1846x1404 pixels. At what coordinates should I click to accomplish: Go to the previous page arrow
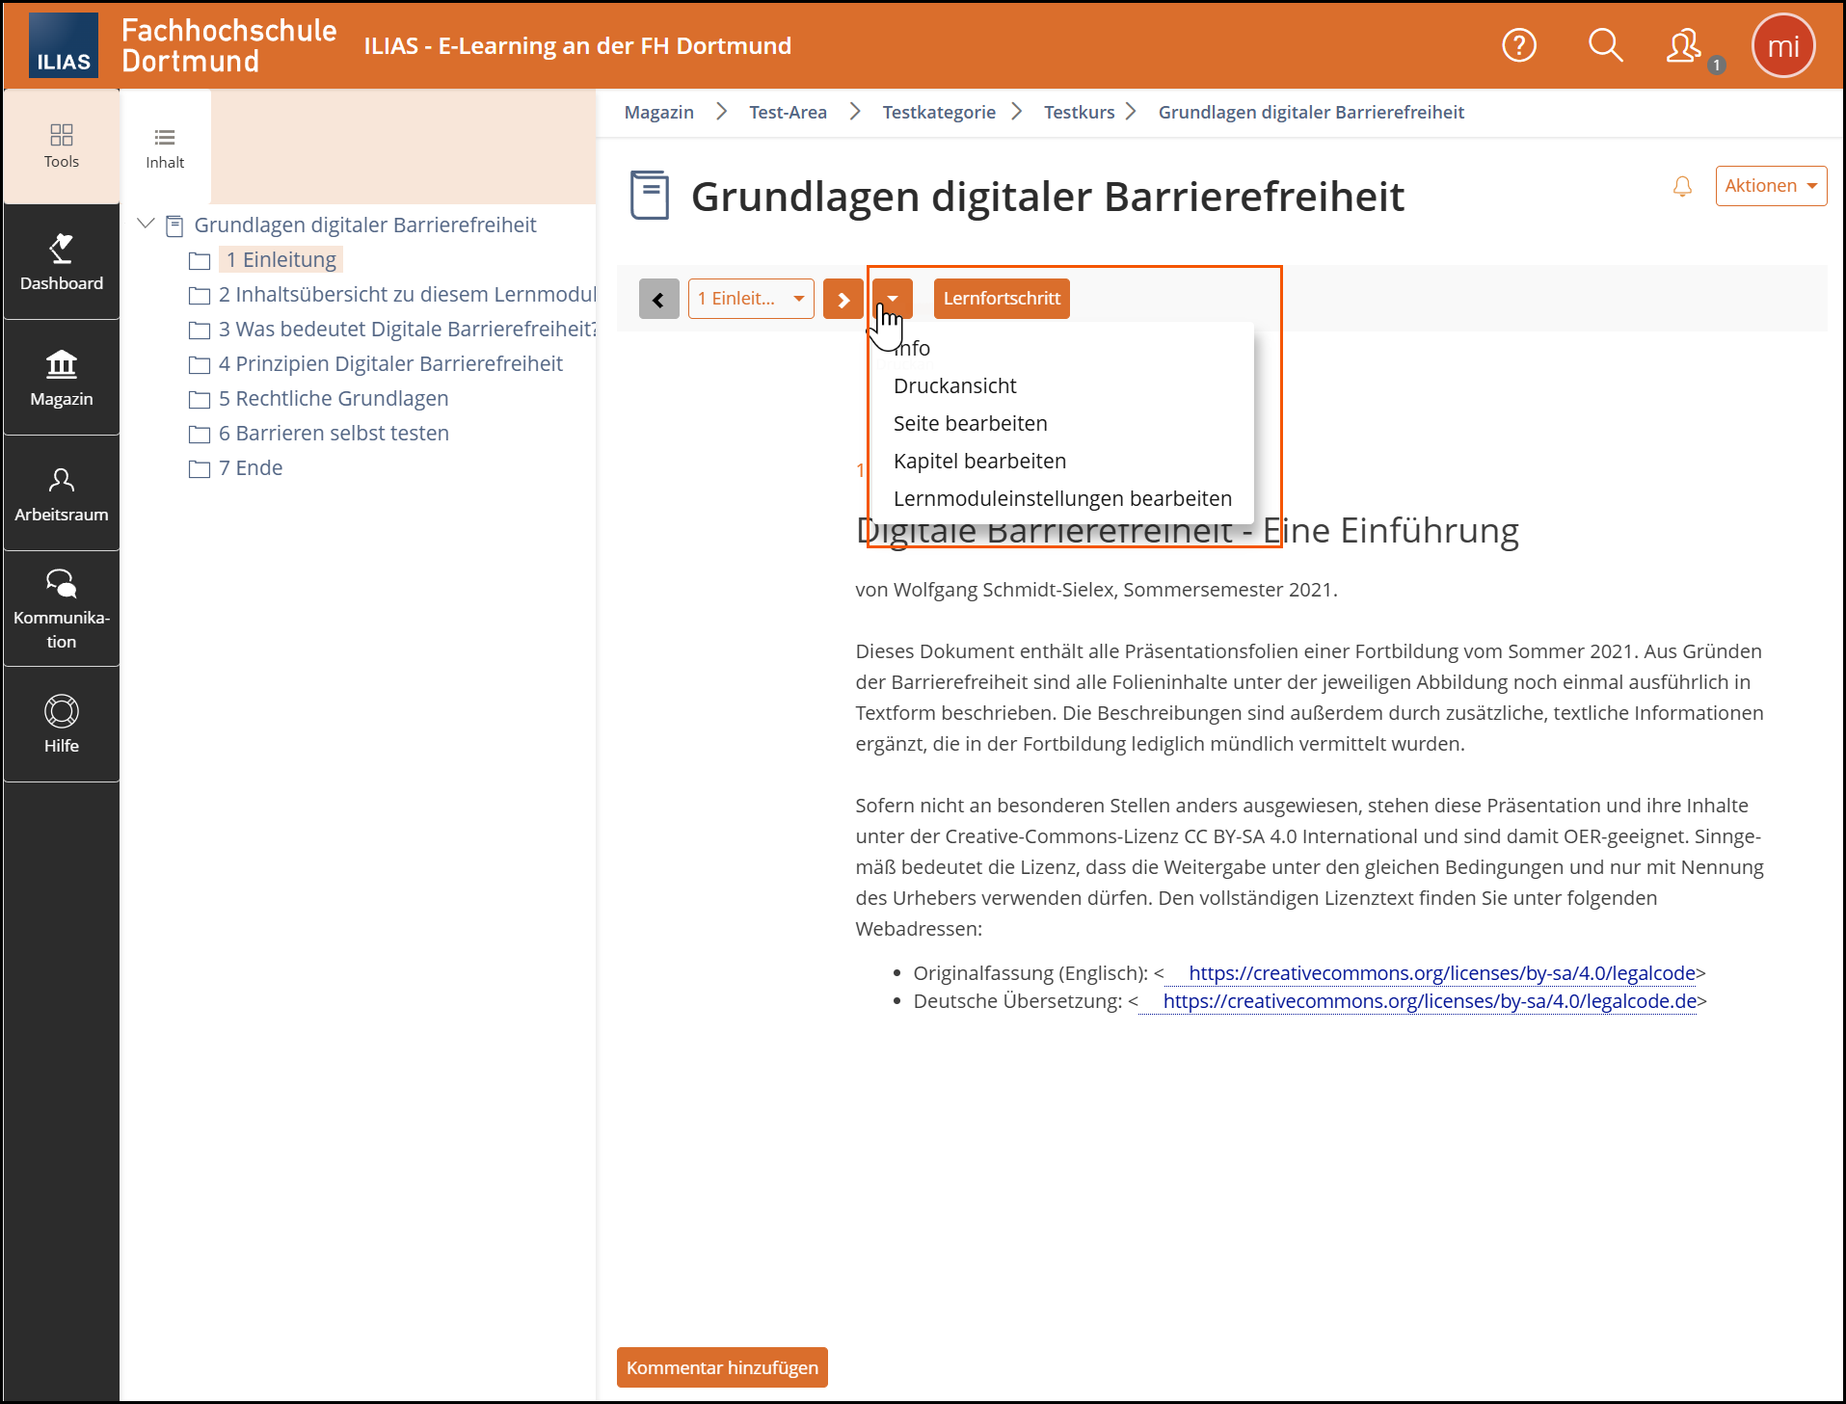(659, 299)
